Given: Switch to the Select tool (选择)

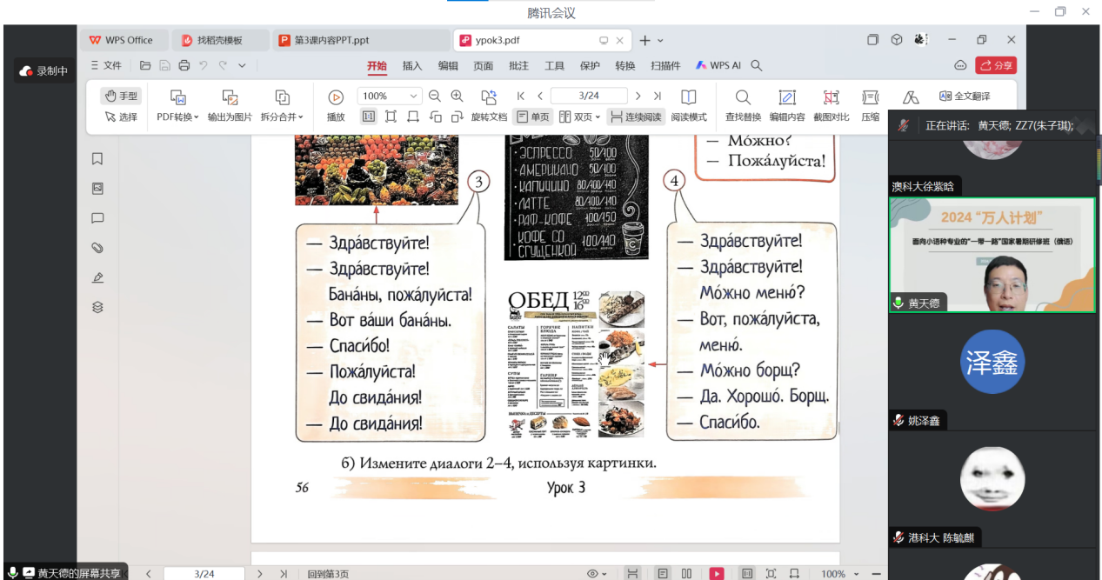Looking at the screenshot, I should click(x=121, y=117).
